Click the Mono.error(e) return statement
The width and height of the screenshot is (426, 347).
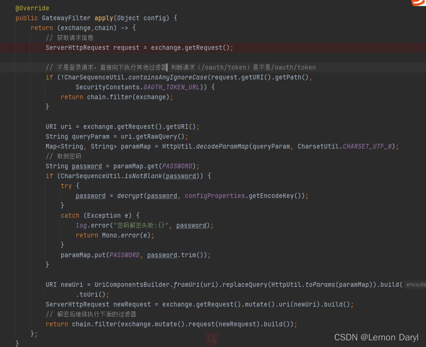click(115, 235)
